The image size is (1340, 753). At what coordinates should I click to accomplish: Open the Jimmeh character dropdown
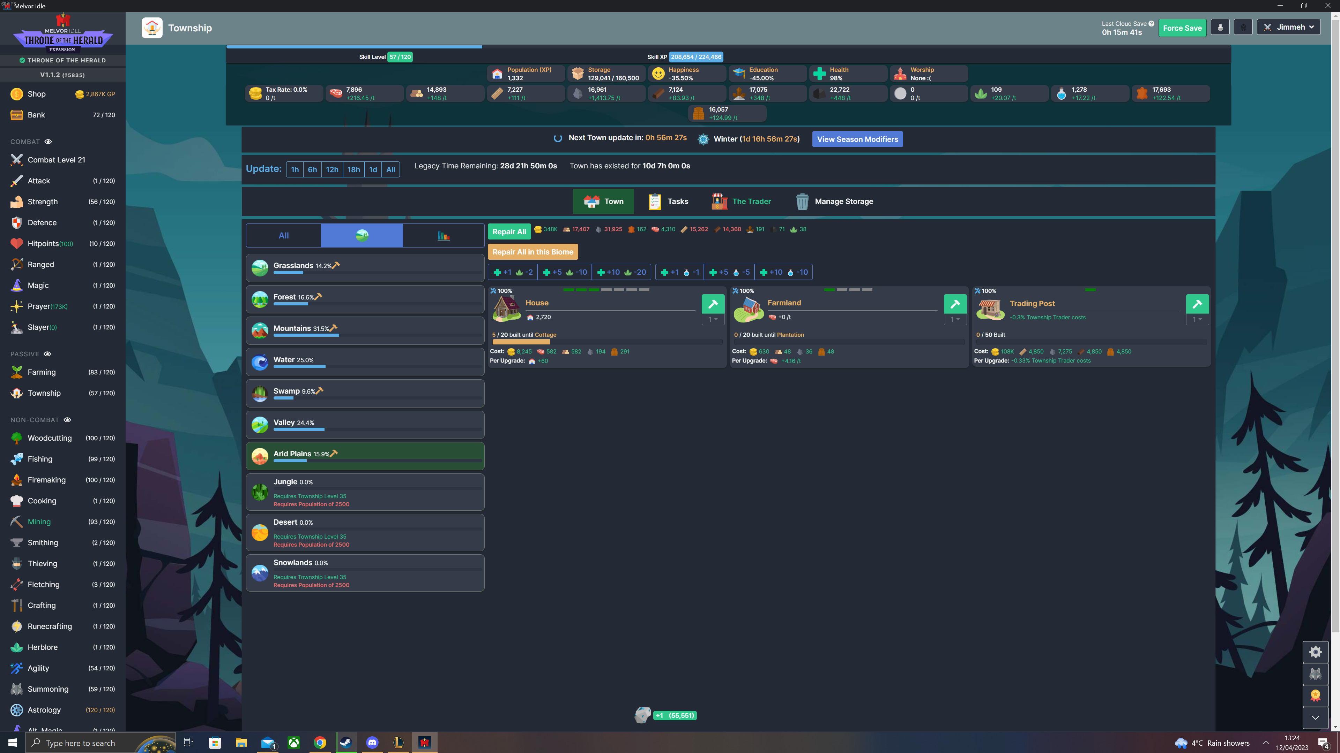(x=1288, y=26)
